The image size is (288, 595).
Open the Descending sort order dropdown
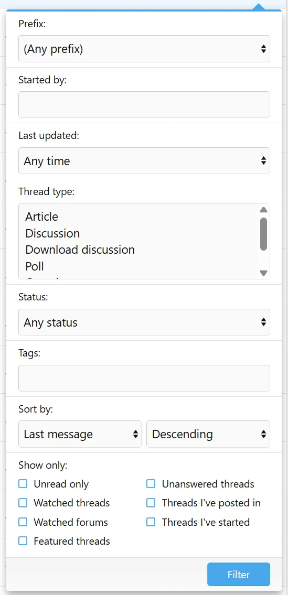(x=208, y=434)
